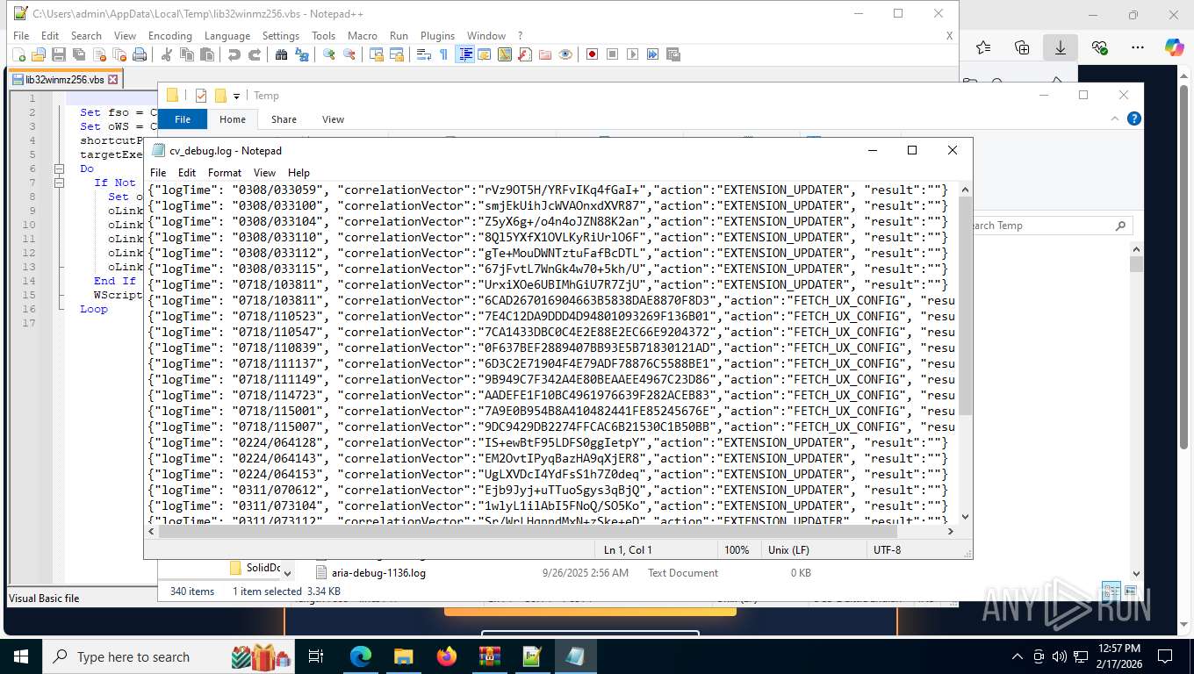
Task: Click Synchronize Vertical Scrolling icon
Action: point(376,54)
